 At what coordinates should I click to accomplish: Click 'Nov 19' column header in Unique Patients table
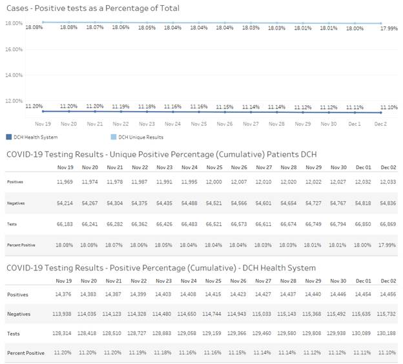pyautogui.click(x=65, y=168)
